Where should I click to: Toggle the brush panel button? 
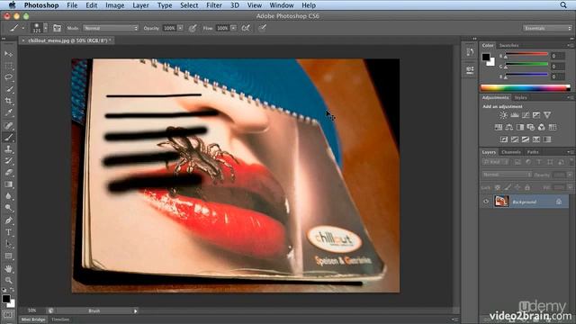[57, 28]
